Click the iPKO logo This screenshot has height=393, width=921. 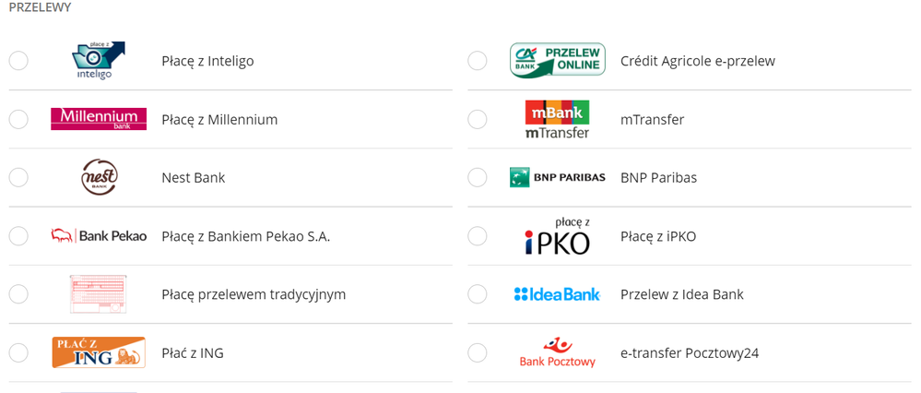[x=558, y=235]
